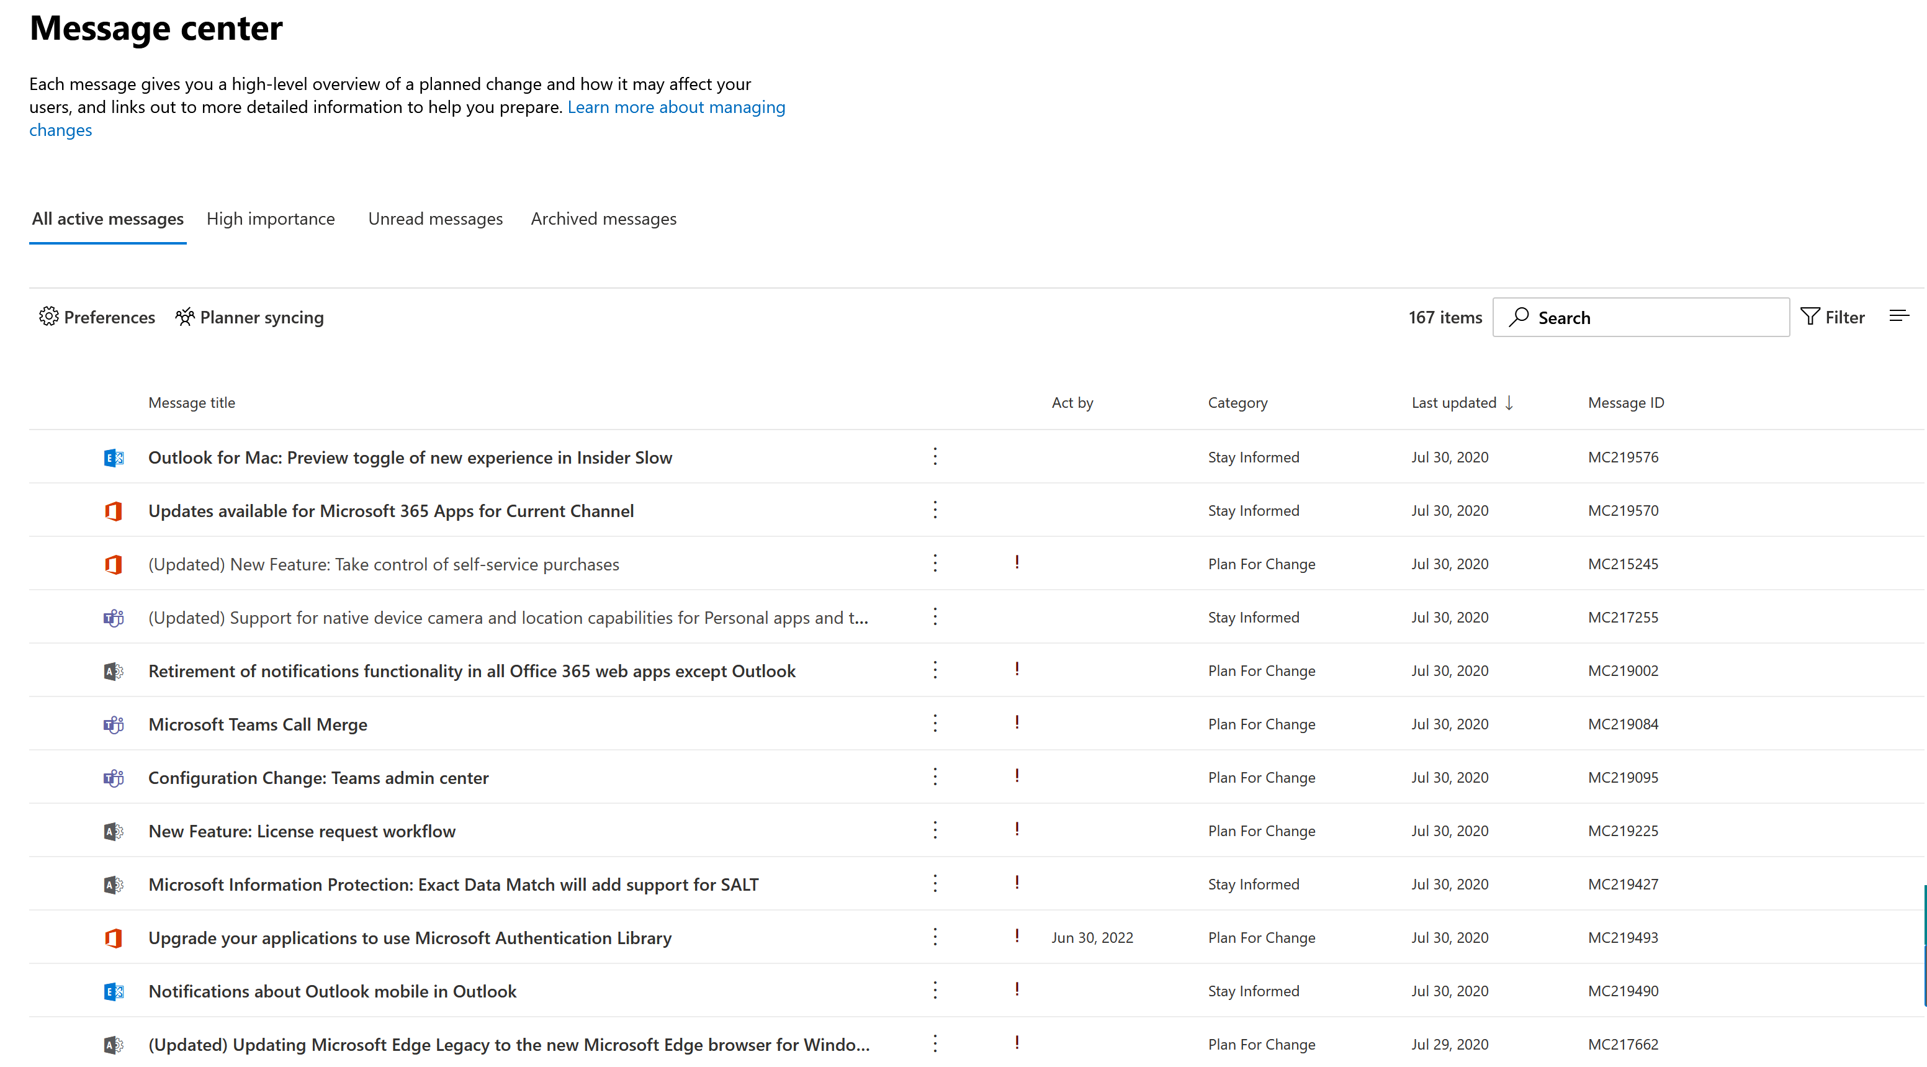The height and width of the screenshot is (1067, 1927).
Task: Click message ID MC217662
Action: [x=1622, y=1045]
